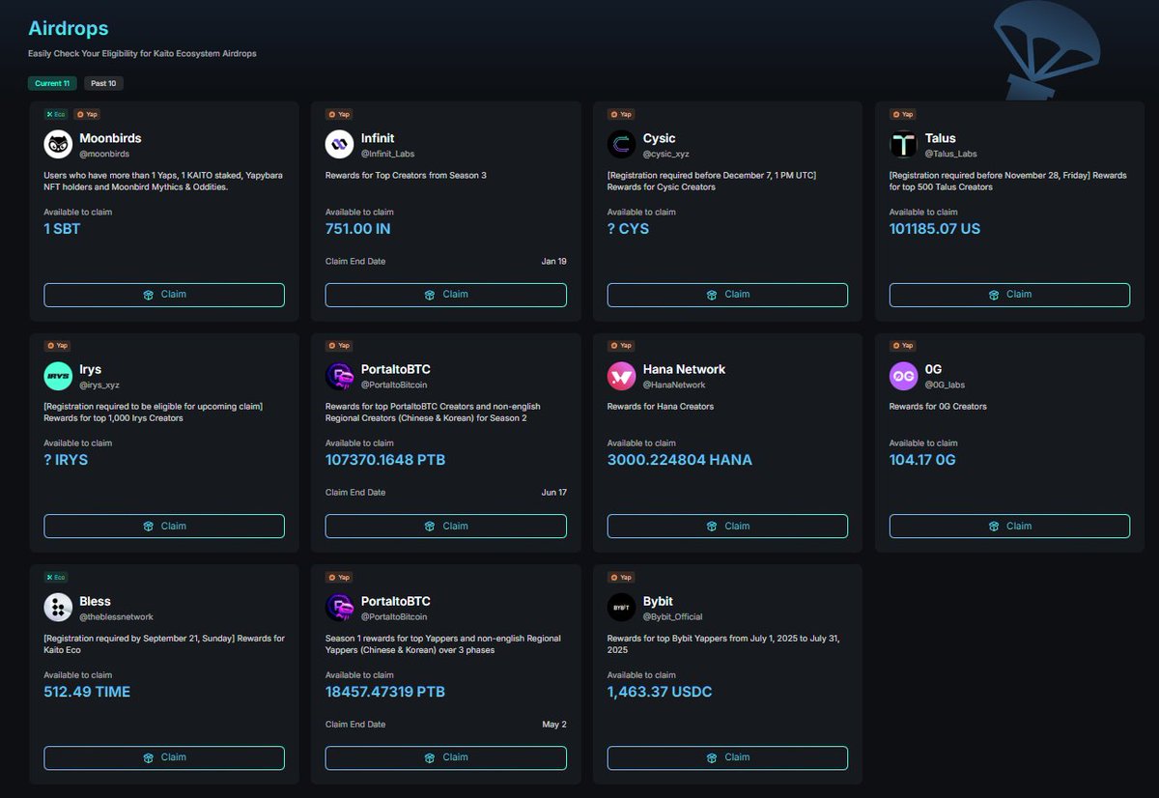The height and width of the screenshot is (798, 1159).
Task: Claim the Talus US airdrop
Action: click(1009, 295)
